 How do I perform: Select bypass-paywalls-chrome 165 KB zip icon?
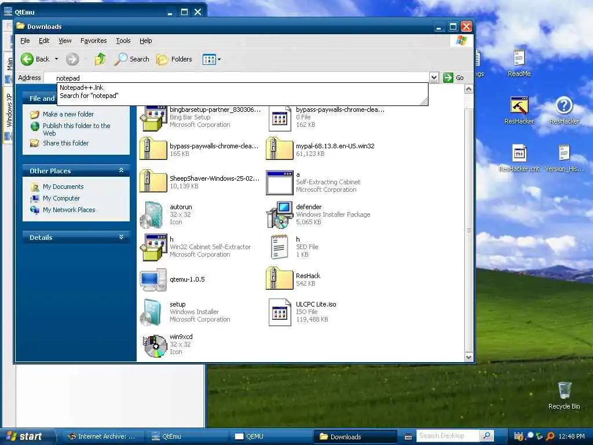point(153,149)
